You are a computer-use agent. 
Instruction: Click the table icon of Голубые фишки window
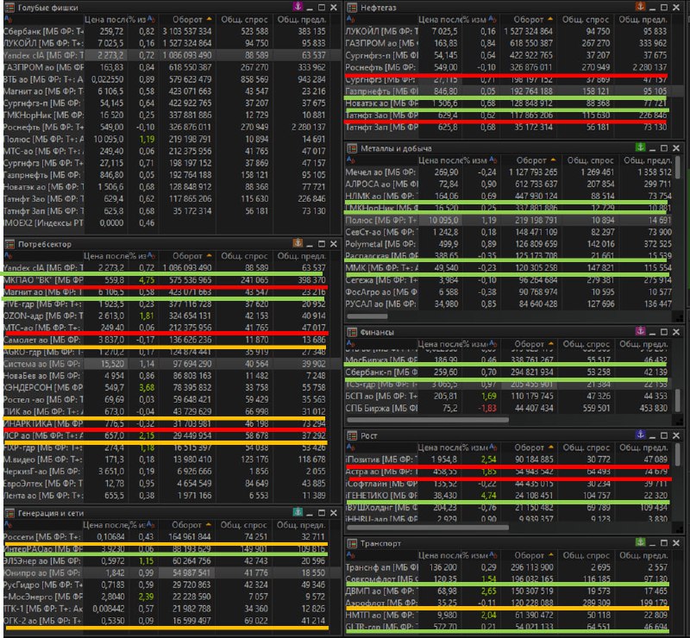click(9, 8)
